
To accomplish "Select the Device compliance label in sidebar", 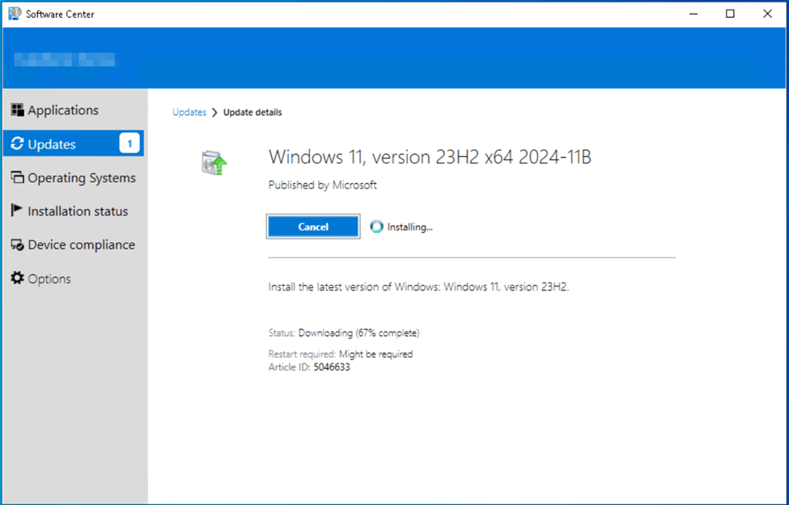I will 81,245.
